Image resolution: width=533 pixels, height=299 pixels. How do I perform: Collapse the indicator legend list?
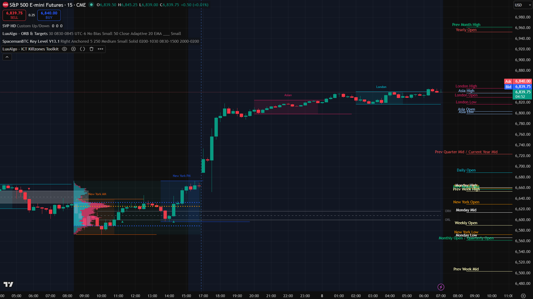point(7,57)
